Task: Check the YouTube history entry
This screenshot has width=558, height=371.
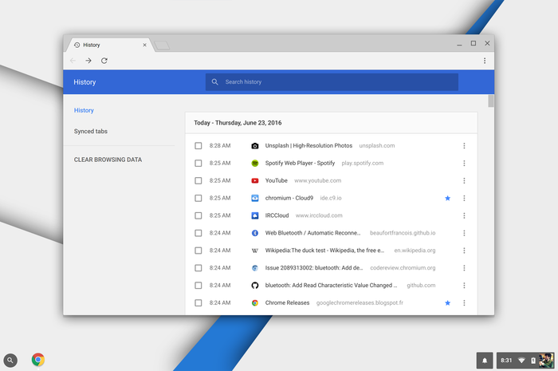Action: tap(198, 180)
